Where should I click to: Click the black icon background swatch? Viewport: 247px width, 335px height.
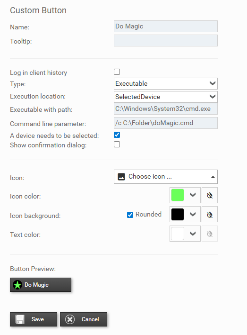pyautogui.click(x=178, y=214)
